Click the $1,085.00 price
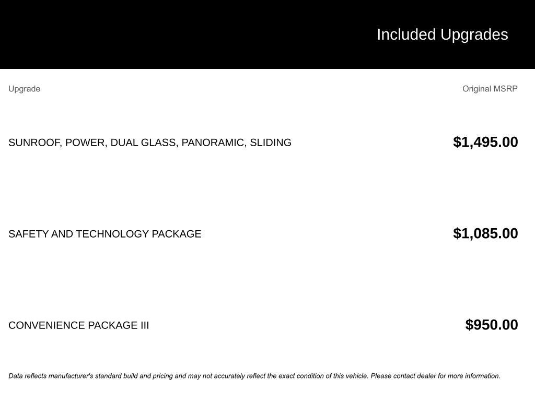 tap(485, 233)
